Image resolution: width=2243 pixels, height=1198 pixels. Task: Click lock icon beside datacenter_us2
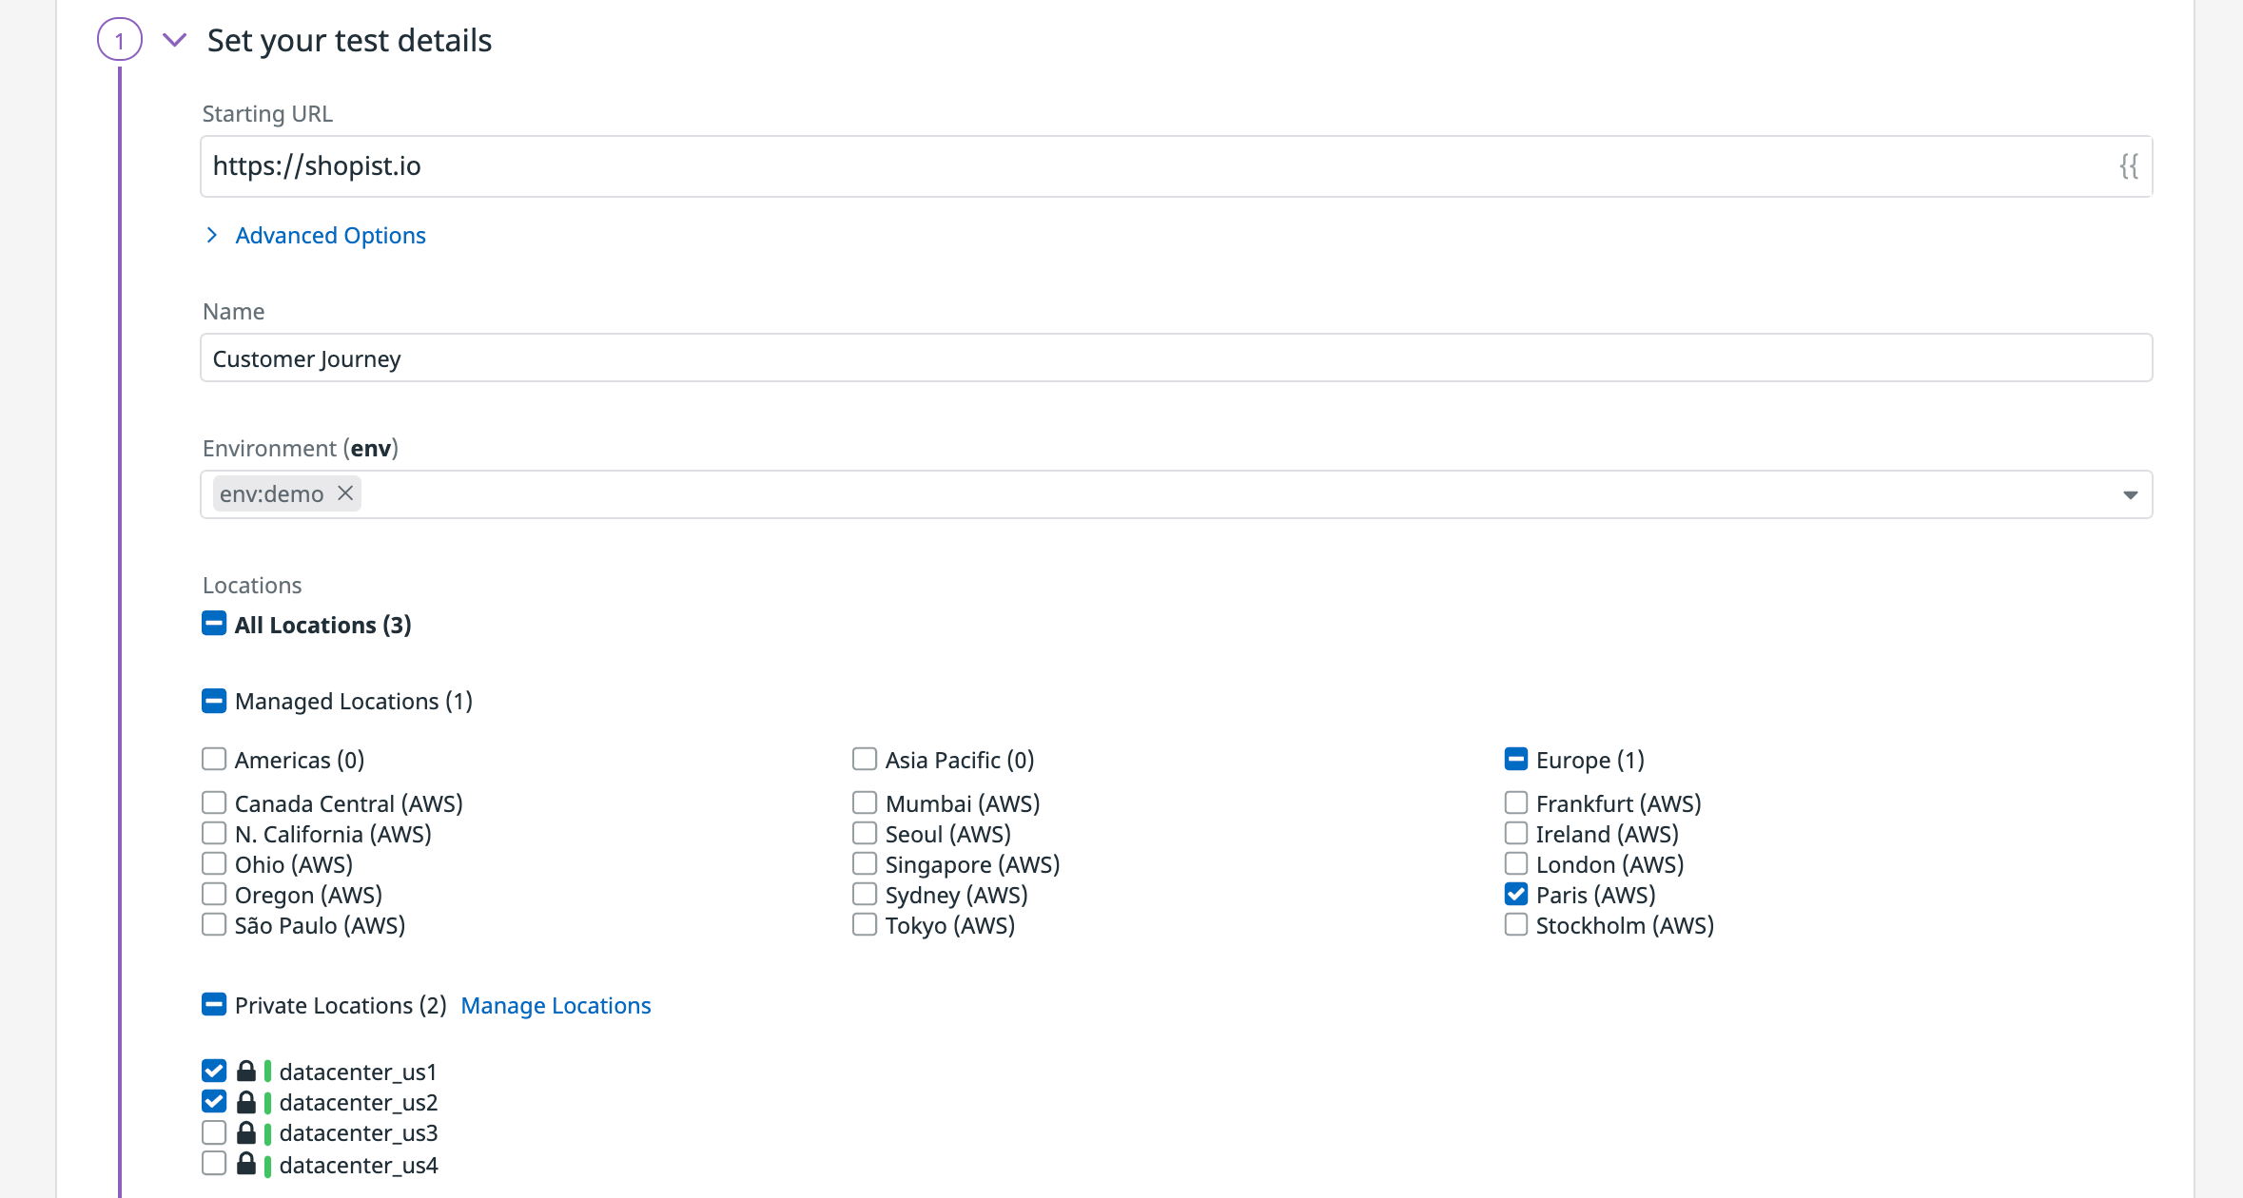[x=246, y=1102]
